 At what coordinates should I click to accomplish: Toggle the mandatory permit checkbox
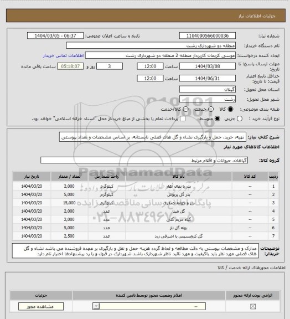pos(253,306)
